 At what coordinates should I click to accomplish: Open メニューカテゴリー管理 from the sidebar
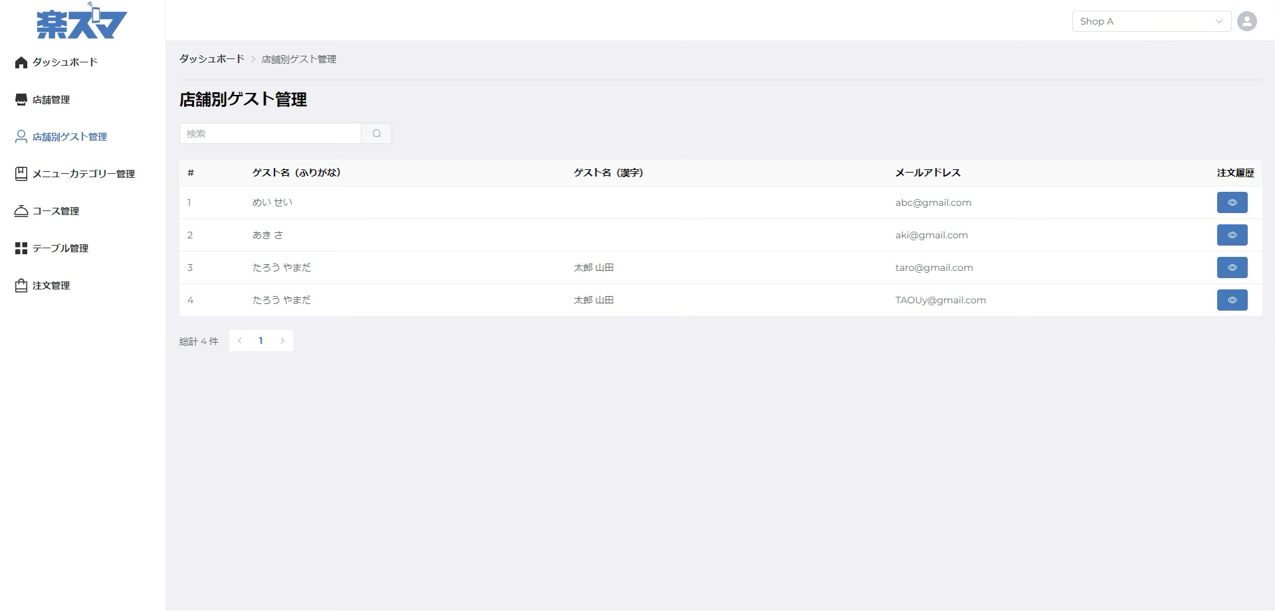click(x=83, y=174)
